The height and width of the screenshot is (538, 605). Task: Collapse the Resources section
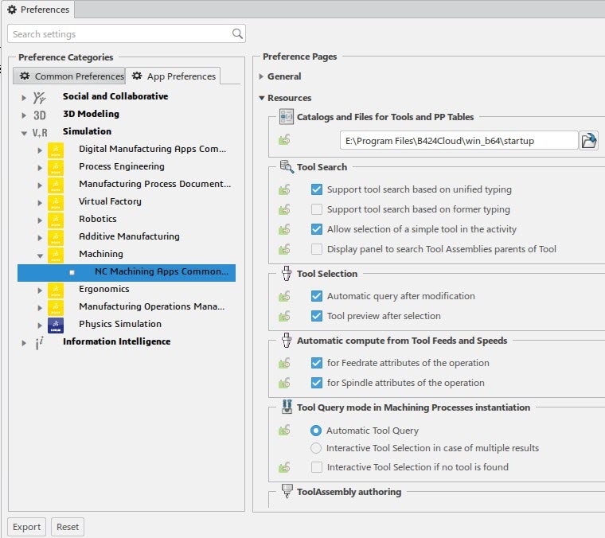pos(262,98)
